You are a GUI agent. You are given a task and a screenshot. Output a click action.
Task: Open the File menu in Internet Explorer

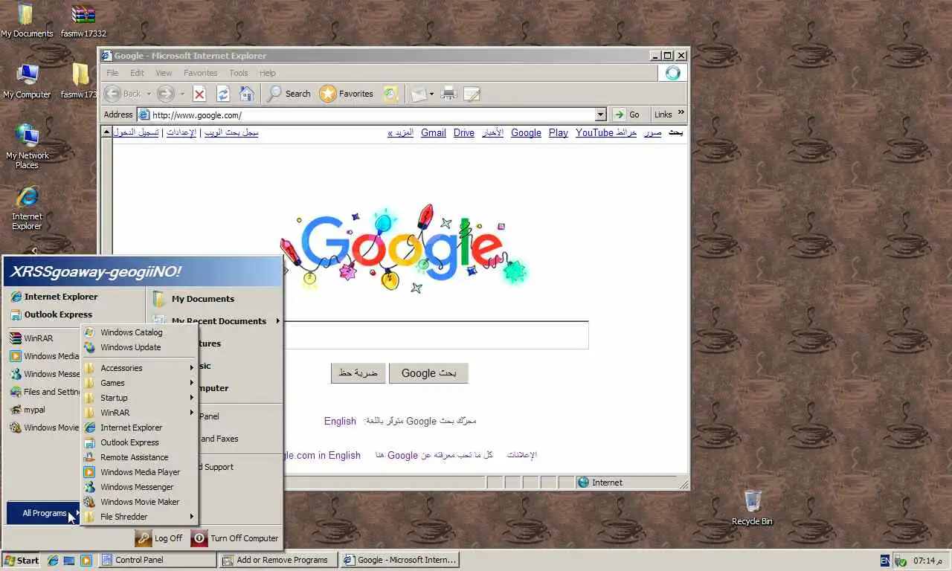click(x=112, y=73)
